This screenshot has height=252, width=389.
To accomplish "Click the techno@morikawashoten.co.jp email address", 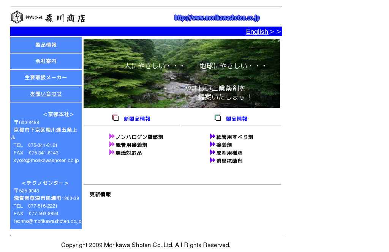I will click(x=47, y=221).
